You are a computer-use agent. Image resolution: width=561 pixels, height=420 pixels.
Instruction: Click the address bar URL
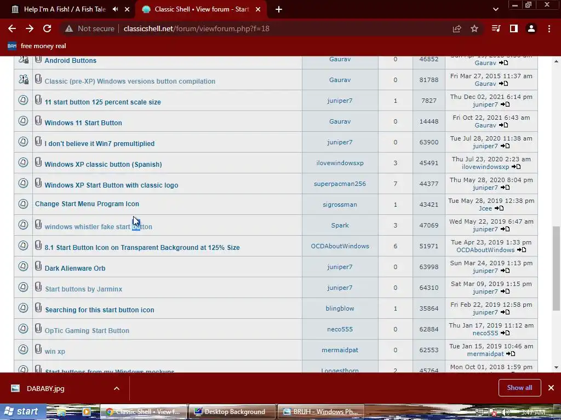point(197,28)
